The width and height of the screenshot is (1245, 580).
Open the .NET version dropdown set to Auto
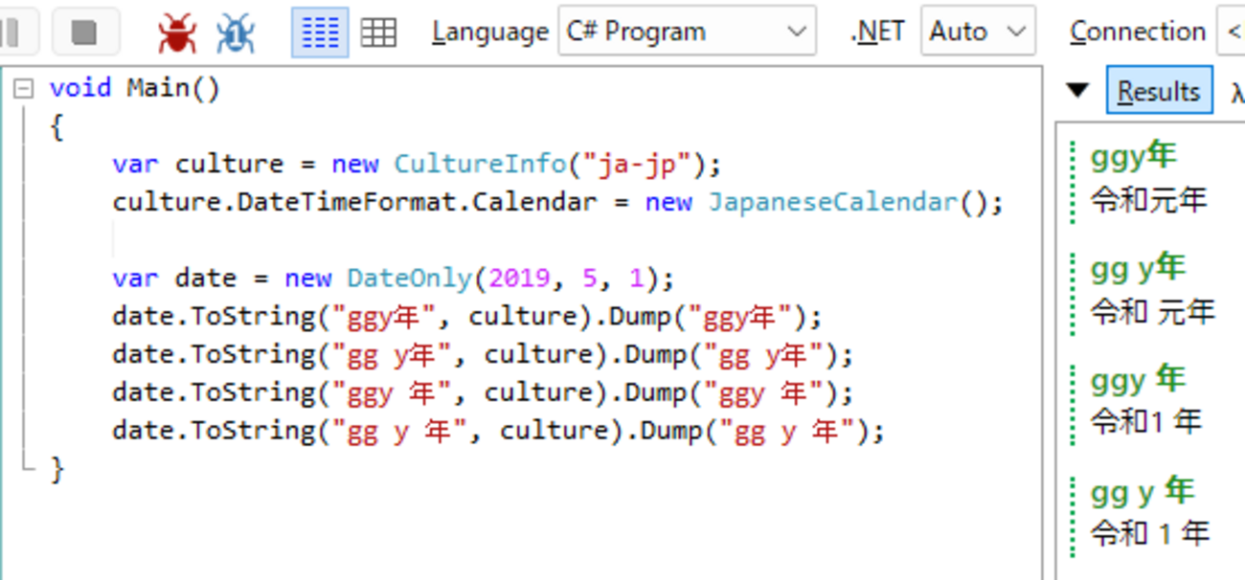click(977, 32)
